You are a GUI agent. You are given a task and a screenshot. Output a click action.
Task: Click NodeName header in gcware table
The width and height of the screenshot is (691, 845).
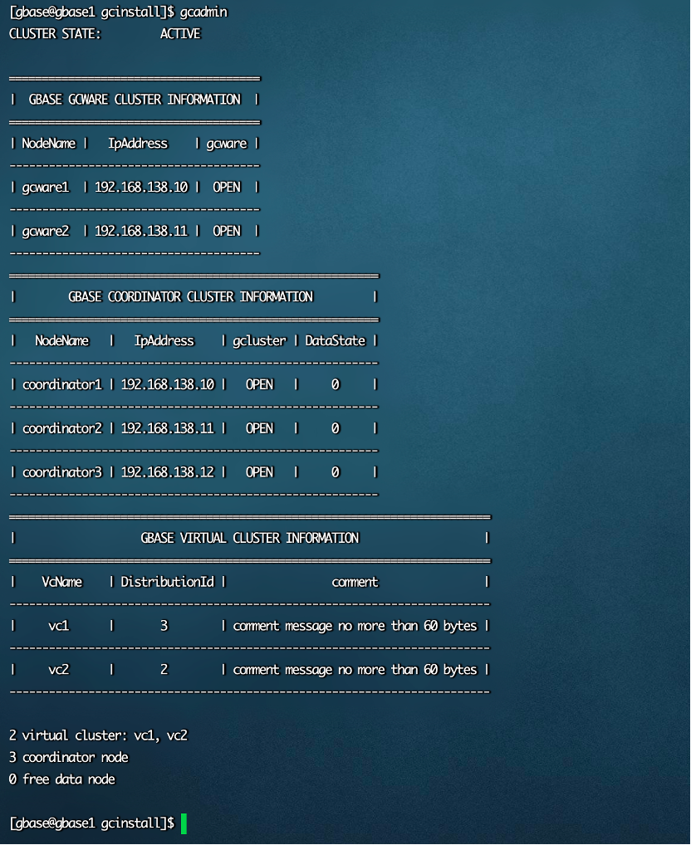(x=49, y=144)
